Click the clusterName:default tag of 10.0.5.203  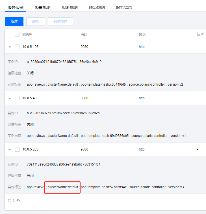click(63, 187)
